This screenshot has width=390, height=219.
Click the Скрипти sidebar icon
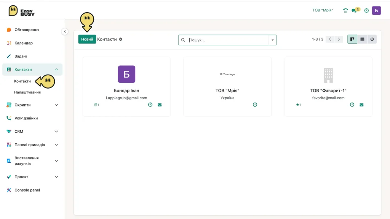click(9, 105)
